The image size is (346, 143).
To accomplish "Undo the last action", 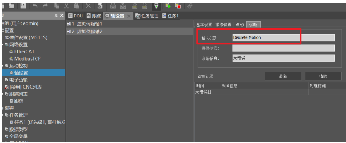I will [35, 6].
